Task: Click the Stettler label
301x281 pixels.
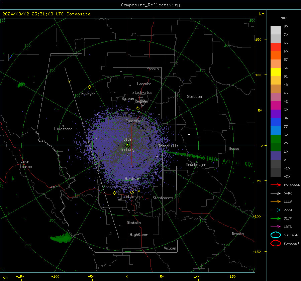Action: [x=195, y=97]
